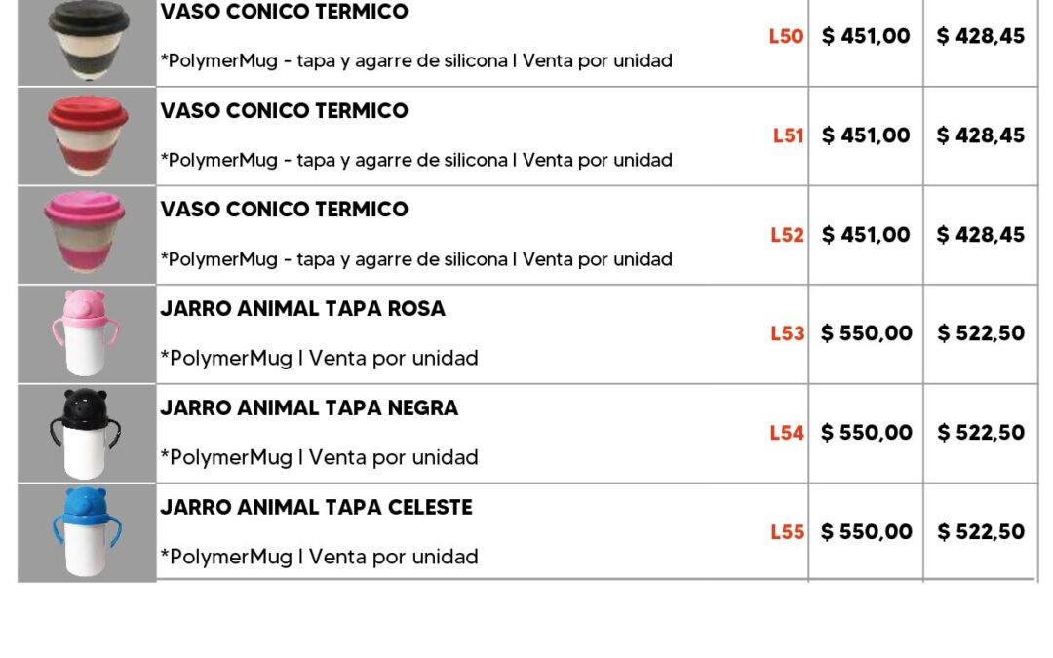Click the VASO CONICO TERMICO title beside L51
1053x658 pixels.
click(284, 111)
